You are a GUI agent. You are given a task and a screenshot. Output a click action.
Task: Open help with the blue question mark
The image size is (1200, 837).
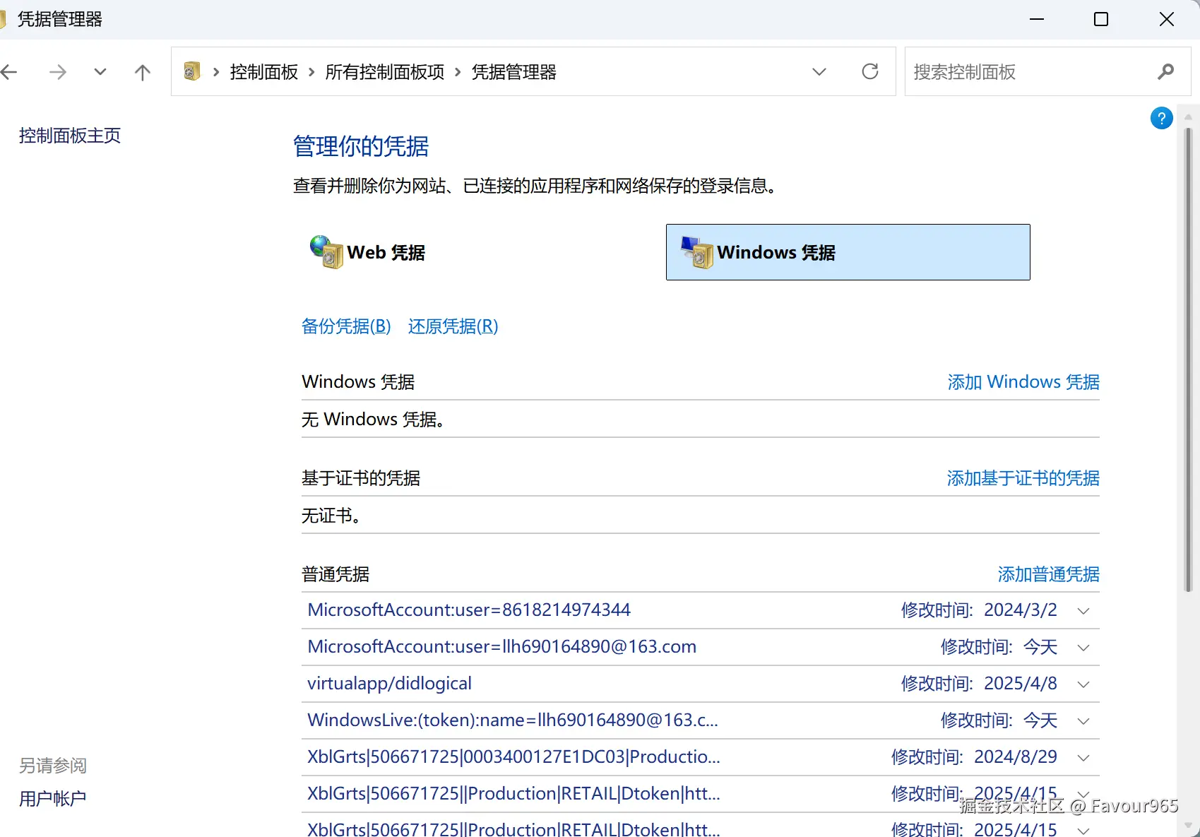point(1162,118)
